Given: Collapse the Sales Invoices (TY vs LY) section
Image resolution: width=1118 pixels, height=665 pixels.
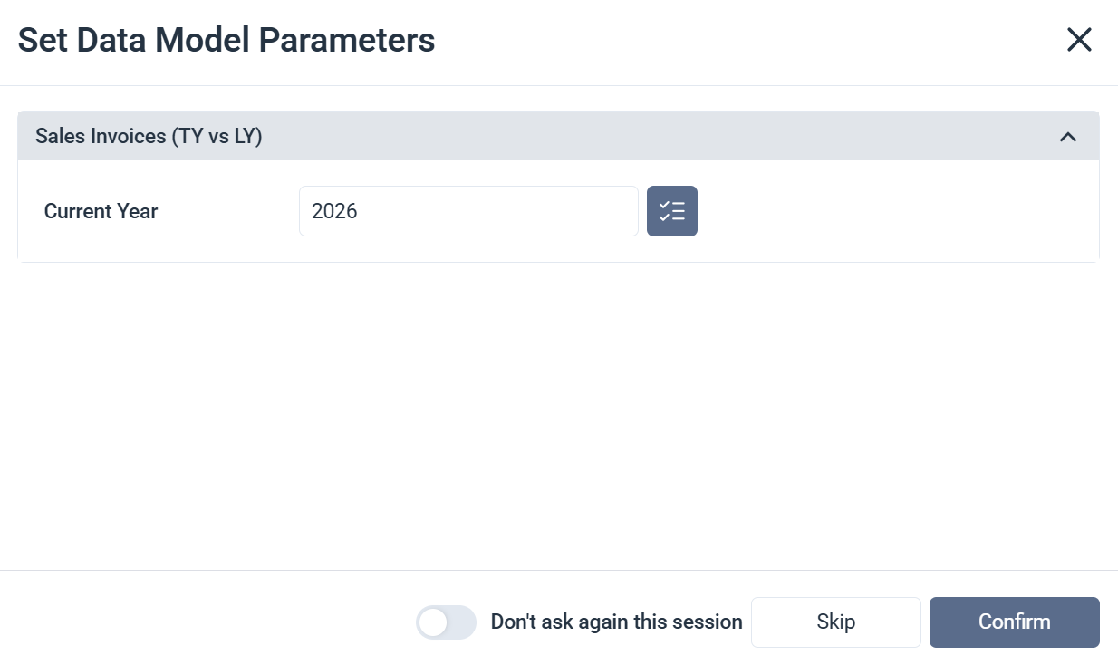Looking at the screenshot, I should click(1069, 136).
